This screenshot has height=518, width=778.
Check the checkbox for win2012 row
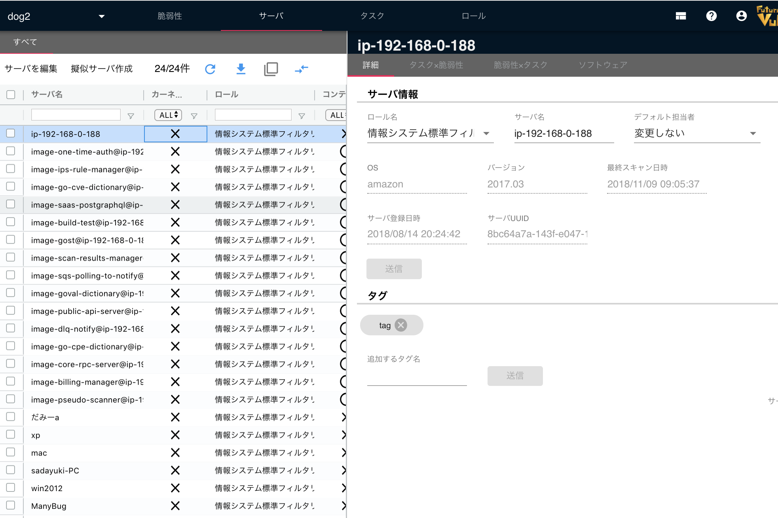[11, 488]
